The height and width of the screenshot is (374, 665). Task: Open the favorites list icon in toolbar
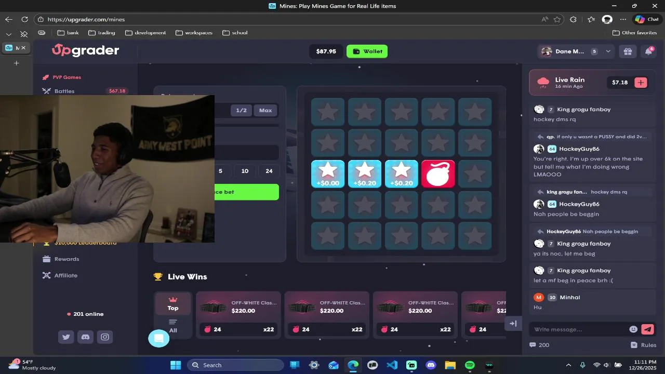(x=591, y=19)
